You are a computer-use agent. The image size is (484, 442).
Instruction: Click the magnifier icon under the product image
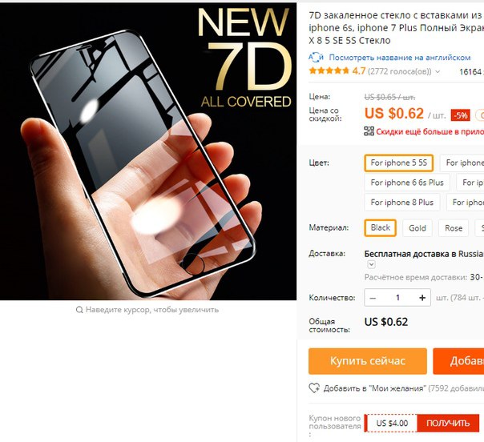pos(79,310)
